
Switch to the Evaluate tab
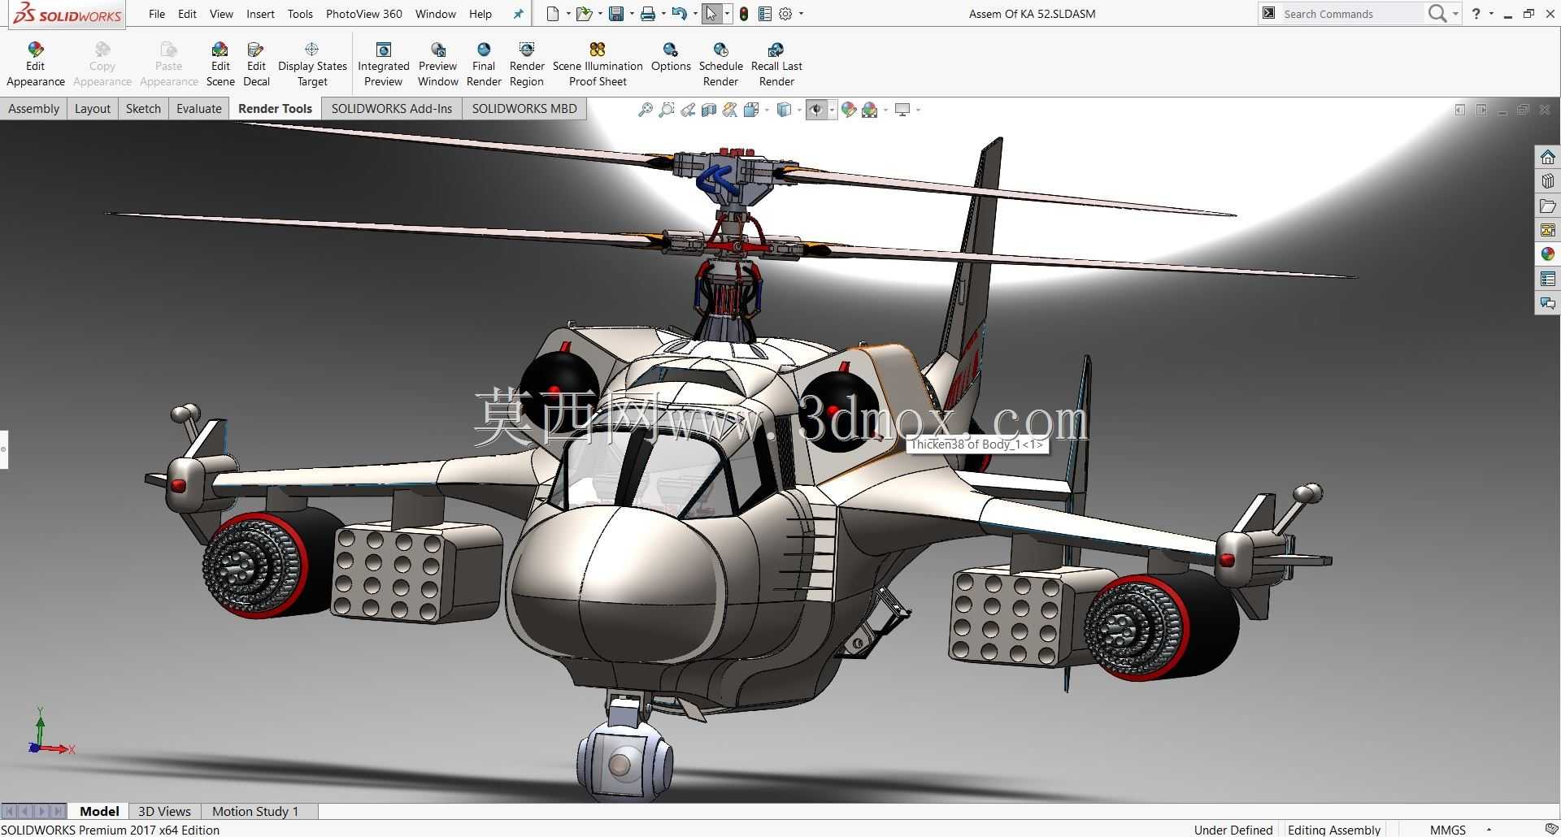point(198,108)
